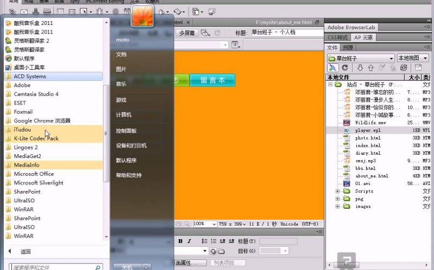This screenshot has width=434, height=270.
Task: Click the 关机 shutdown button
Action: pyautogui.click(x=127, y=267)
